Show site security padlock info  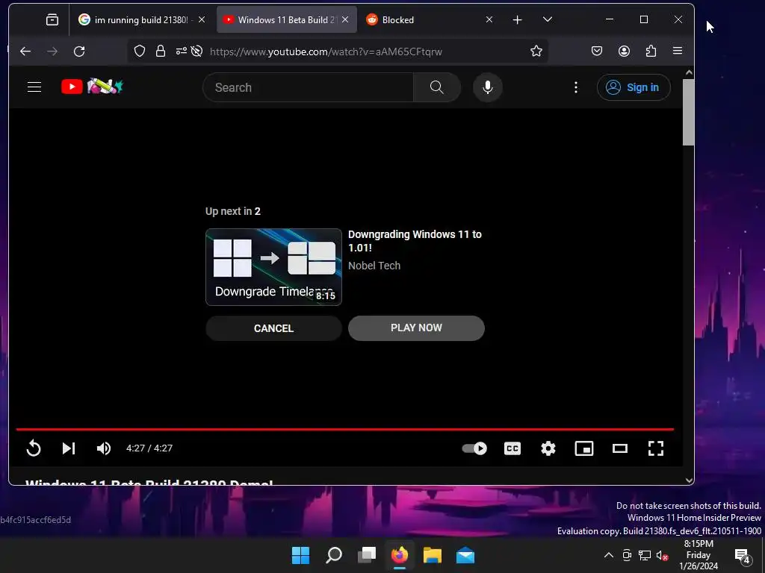tap(160, 51)
